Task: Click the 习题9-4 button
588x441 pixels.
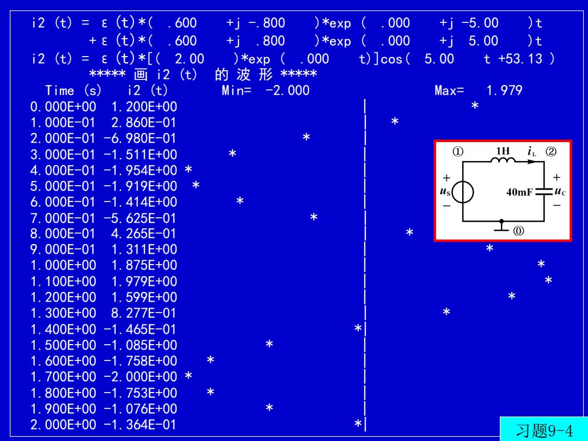Action: 544,428
